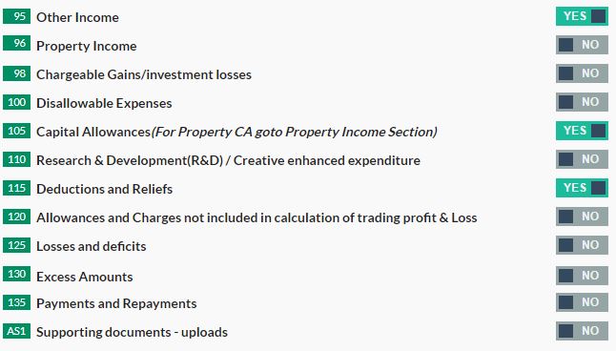Enable Disallowable Expenses toggle
Image resolution: width=616 pixels, height=351 pixels.
pos(582,102)
